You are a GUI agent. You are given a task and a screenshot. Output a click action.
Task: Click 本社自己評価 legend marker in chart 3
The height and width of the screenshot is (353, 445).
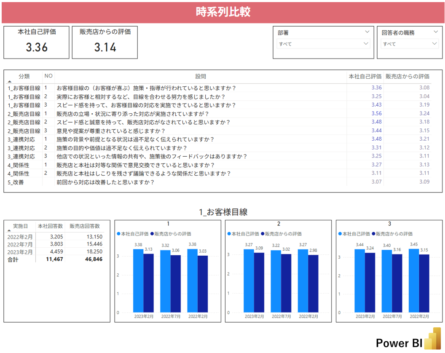pos(340,234)
